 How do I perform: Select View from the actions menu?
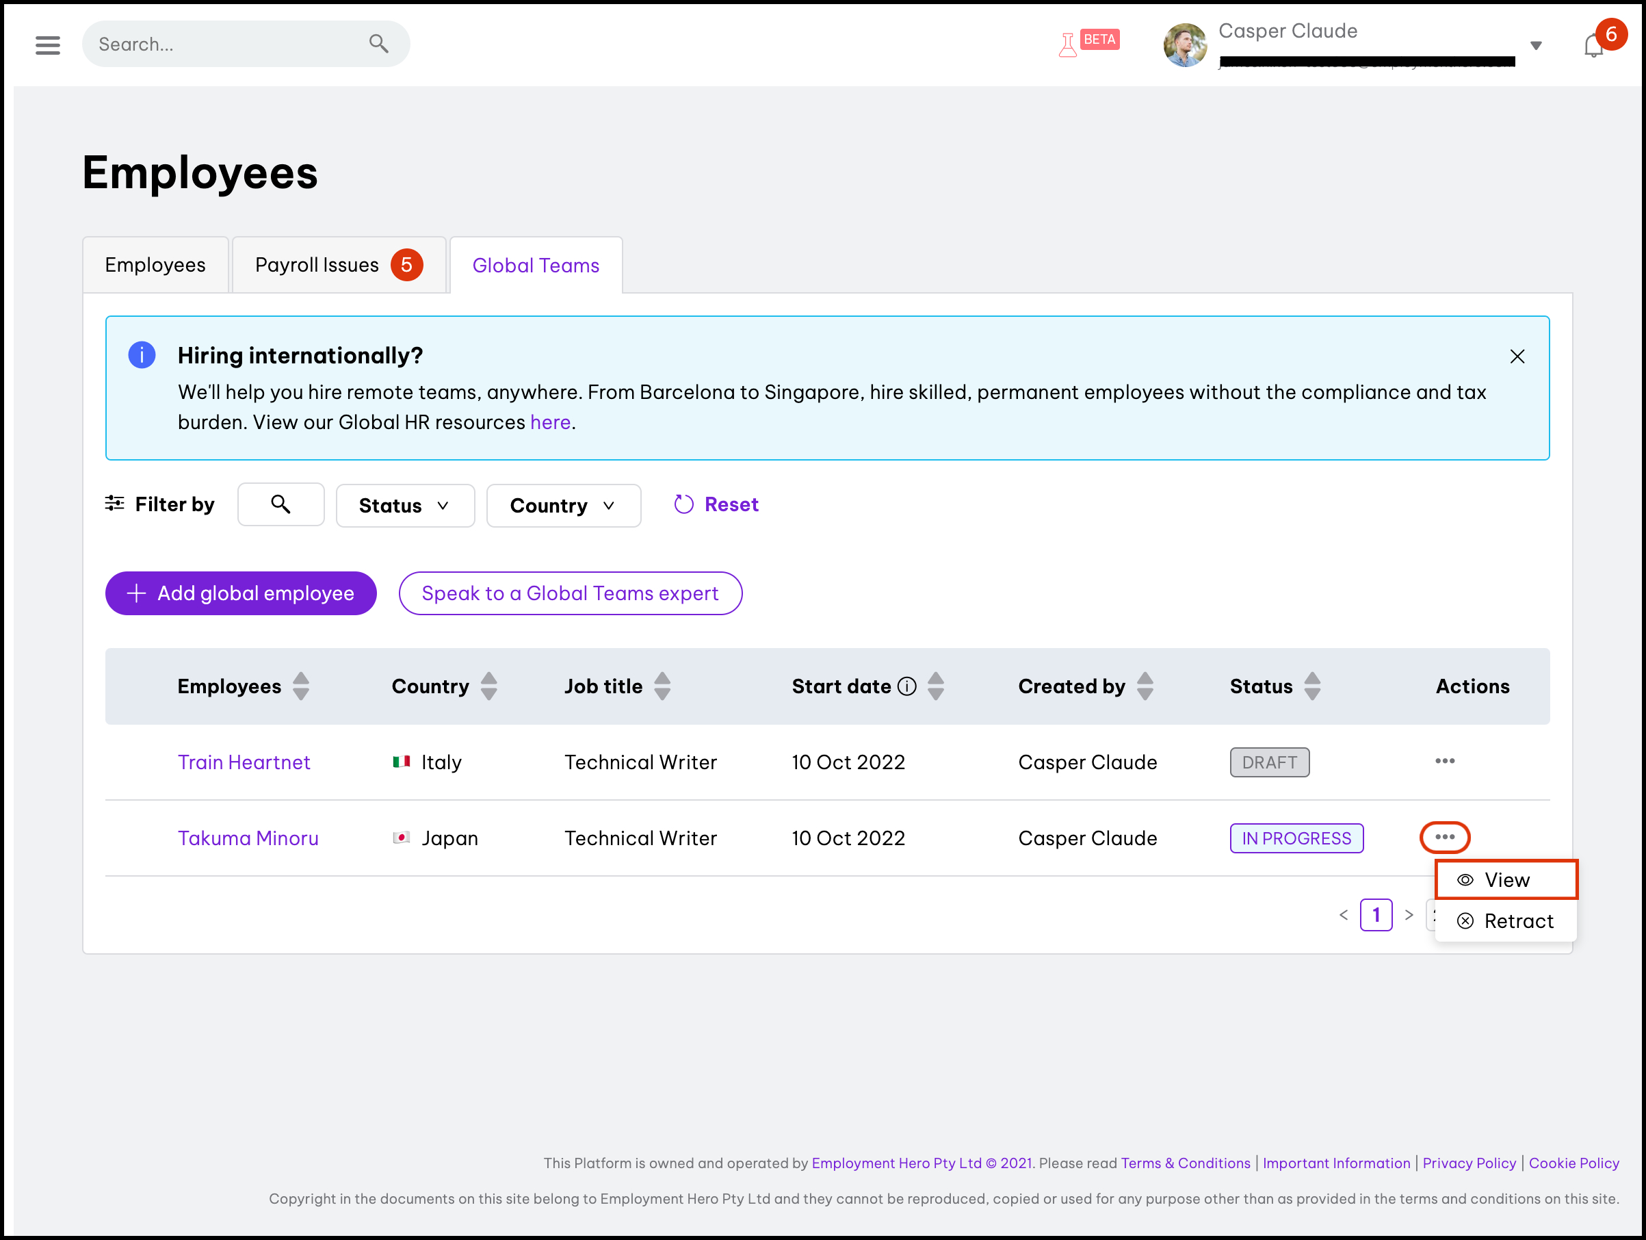[x=1506, y=880]
